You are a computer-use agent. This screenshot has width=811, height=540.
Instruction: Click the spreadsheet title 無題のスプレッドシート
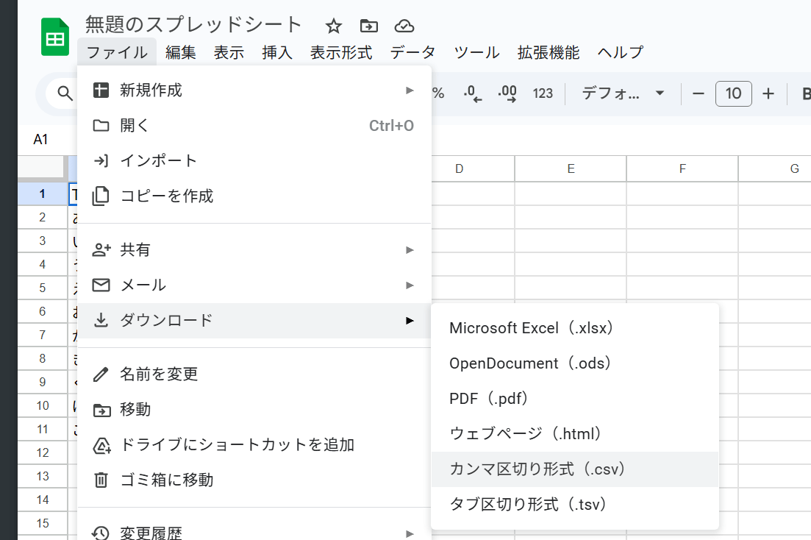coord(193,25)
